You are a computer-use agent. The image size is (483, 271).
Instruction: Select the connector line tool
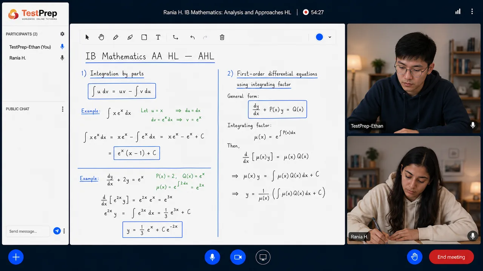(x=175, y=37)
